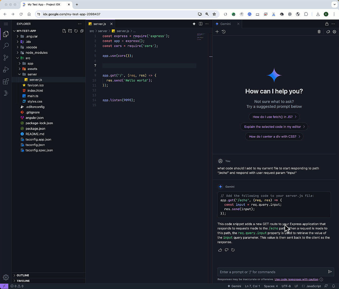
Task: Open the Manage gear in activity bar
Action: 6,277
